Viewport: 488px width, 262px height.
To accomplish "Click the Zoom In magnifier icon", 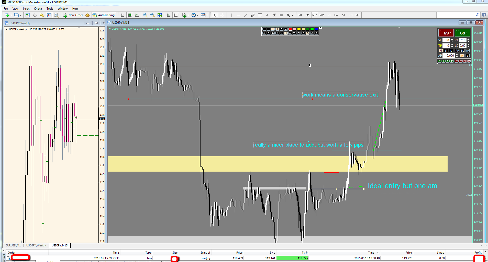I will (145, 15).
